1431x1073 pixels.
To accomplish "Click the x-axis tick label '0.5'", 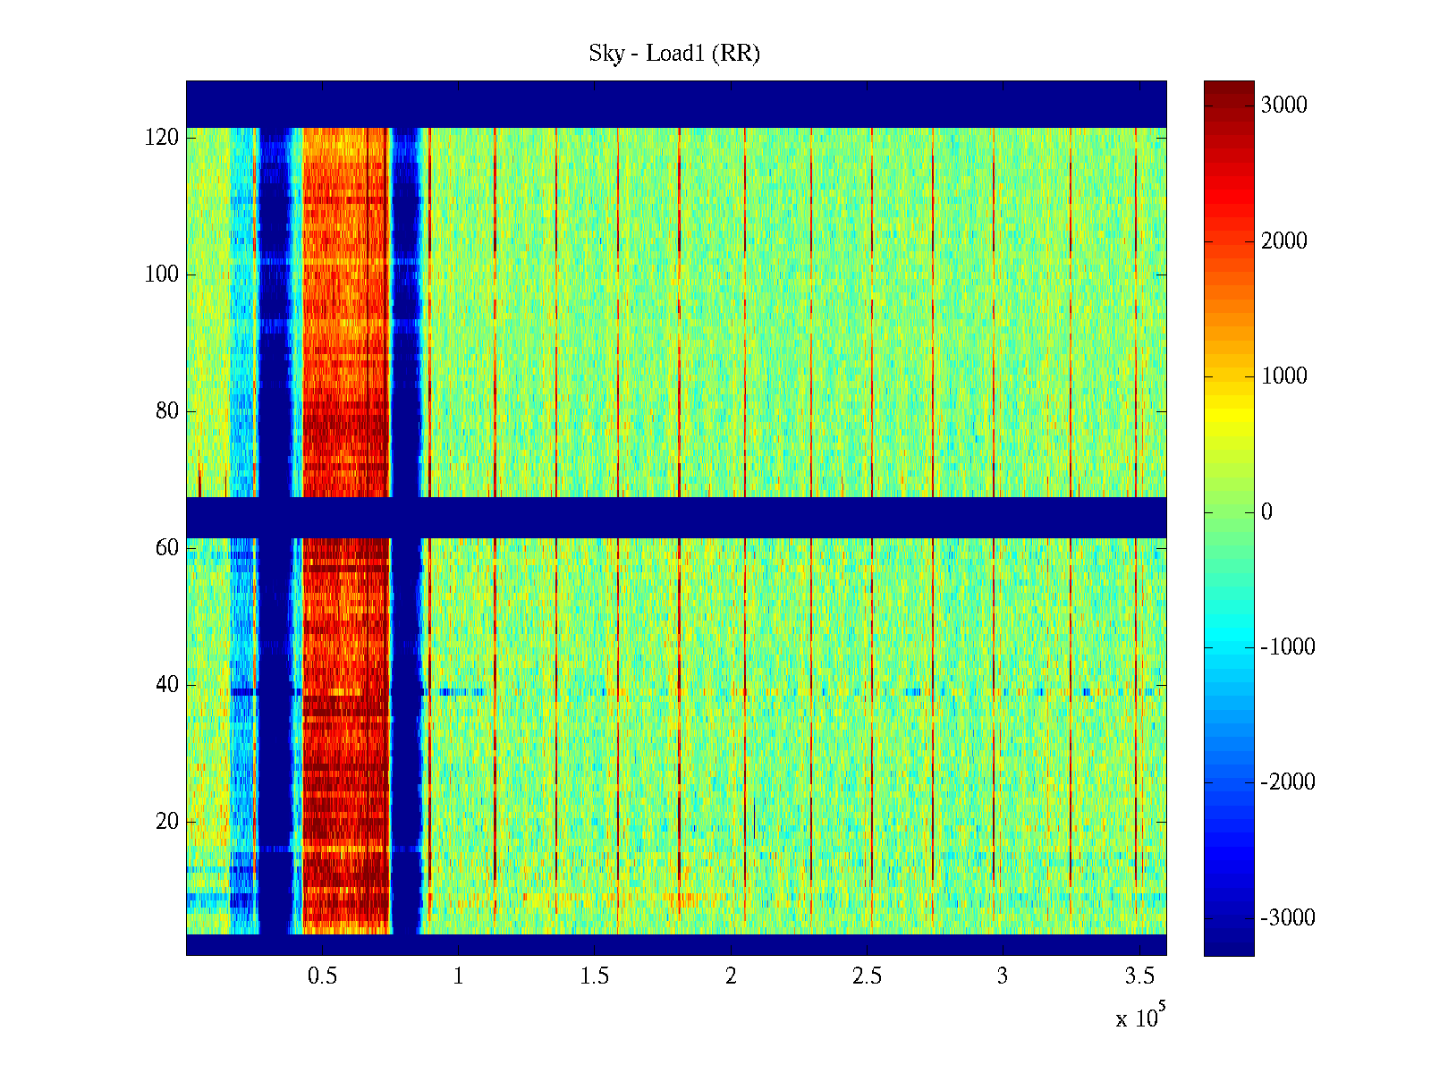I will point(322,976).
